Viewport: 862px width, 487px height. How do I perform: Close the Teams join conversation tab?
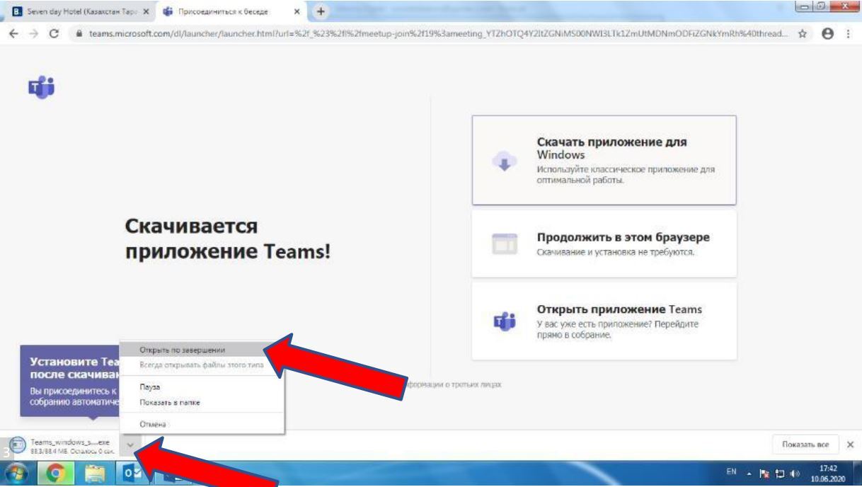coord(297,12)
